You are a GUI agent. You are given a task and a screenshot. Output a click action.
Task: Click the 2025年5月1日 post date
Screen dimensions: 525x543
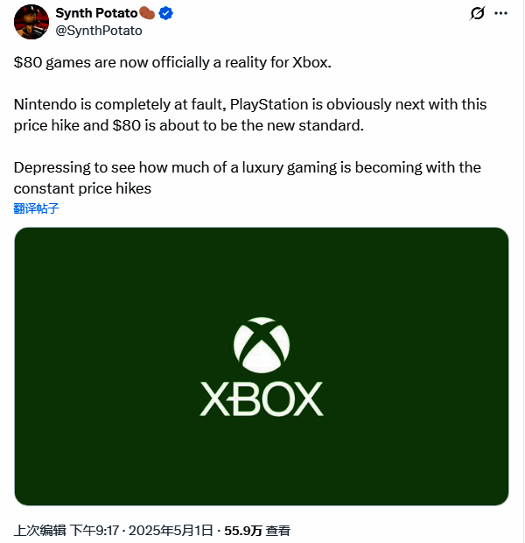coord(171,530)
